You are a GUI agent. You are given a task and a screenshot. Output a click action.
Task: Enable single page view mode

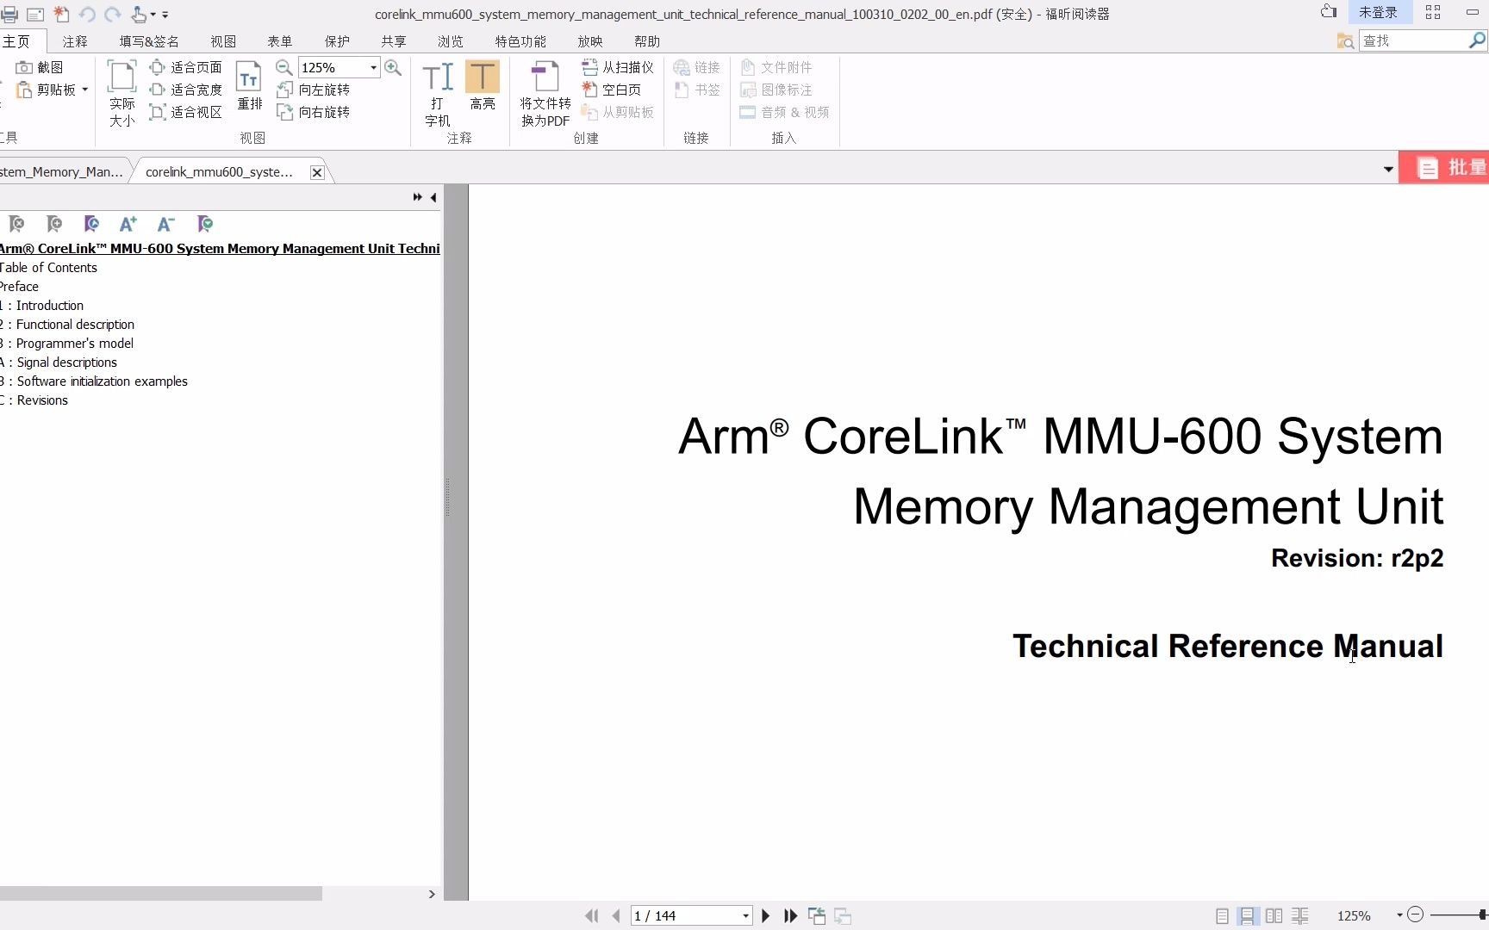coord(1222,916)
